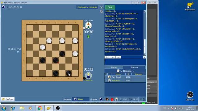
Task: Click the black checker on square D8
Action: click(x=56, y=73)
